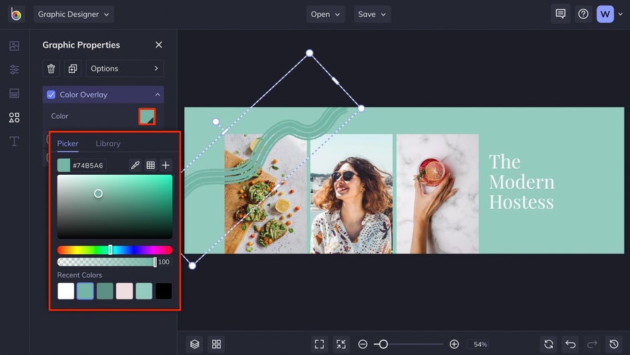Select the Text tool in sidebar
The width and height of the screenshot is (630, 355).
click(x=14, y=141)
